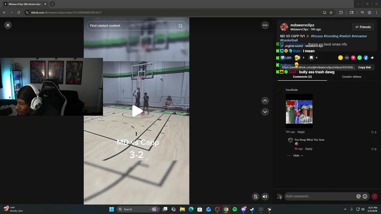The image size is (381, 214).
Task: Open the #trending hashtag
Action: click(331, 36)
